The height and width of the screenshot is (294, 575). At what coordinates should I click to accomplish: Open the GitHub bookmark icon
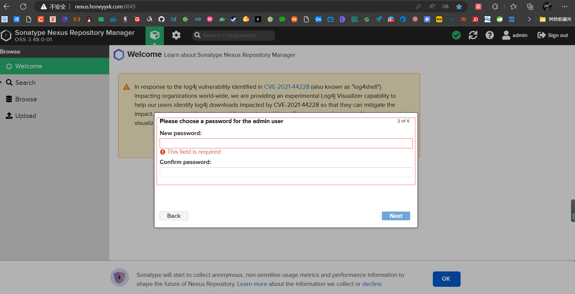[x=161, y=19]
